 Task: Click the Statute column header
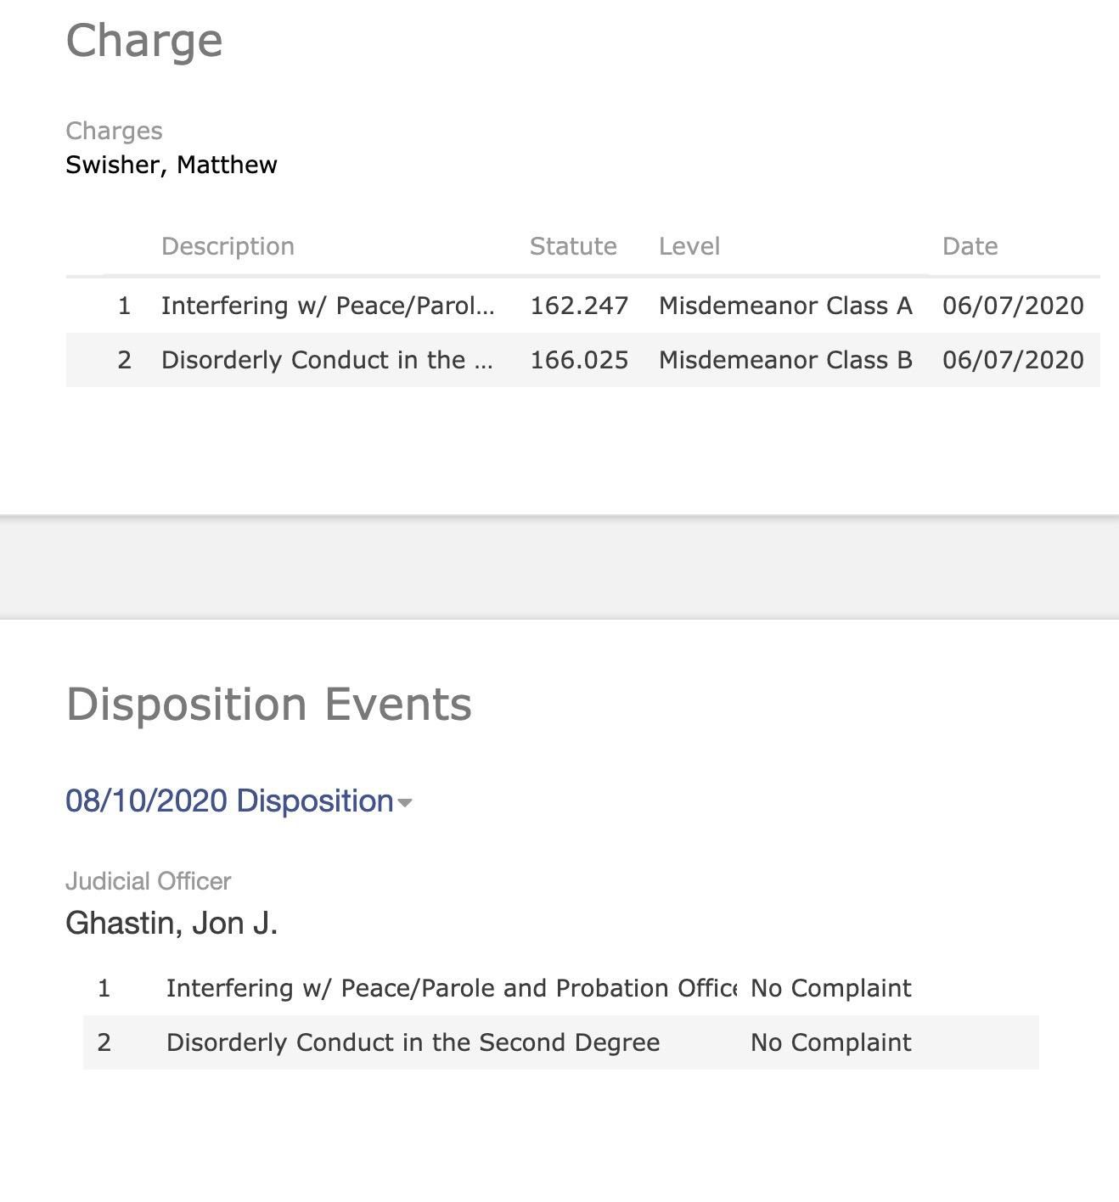click(x=573, y=246)
